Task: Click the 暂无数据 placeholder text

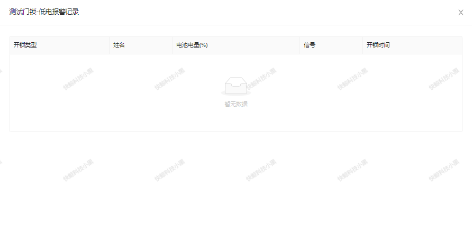Action: (x=236, y=104)
